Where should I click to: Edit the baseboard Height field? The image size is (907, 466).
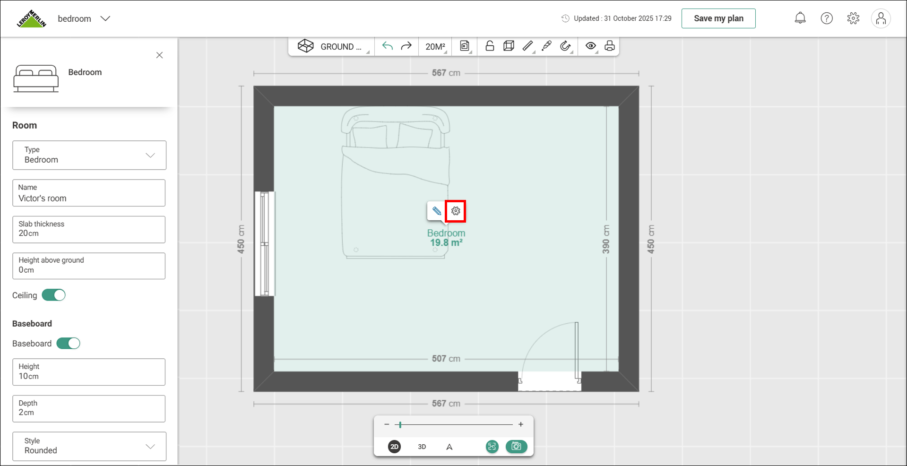[89, 372]
